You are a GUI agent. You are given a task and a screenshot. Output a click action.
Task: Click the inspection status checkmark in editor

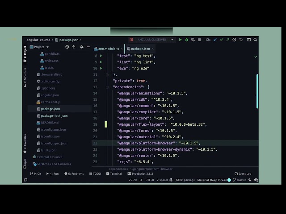[x=256, y=57]
